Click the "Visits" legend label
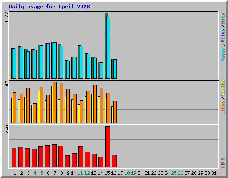The height and width of the screenshot is (178, 228). pyautogui.click(x=223, y=88)
